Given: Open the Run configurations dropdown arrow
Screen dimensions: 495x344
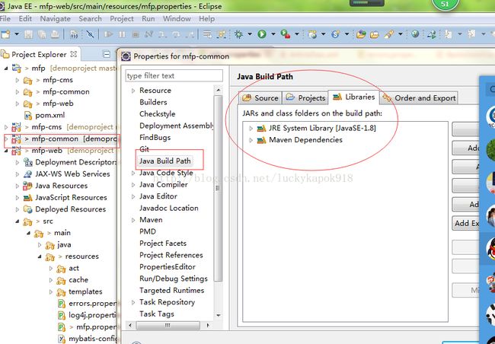Looking at the screenshot, I should [x=273, y=33].
